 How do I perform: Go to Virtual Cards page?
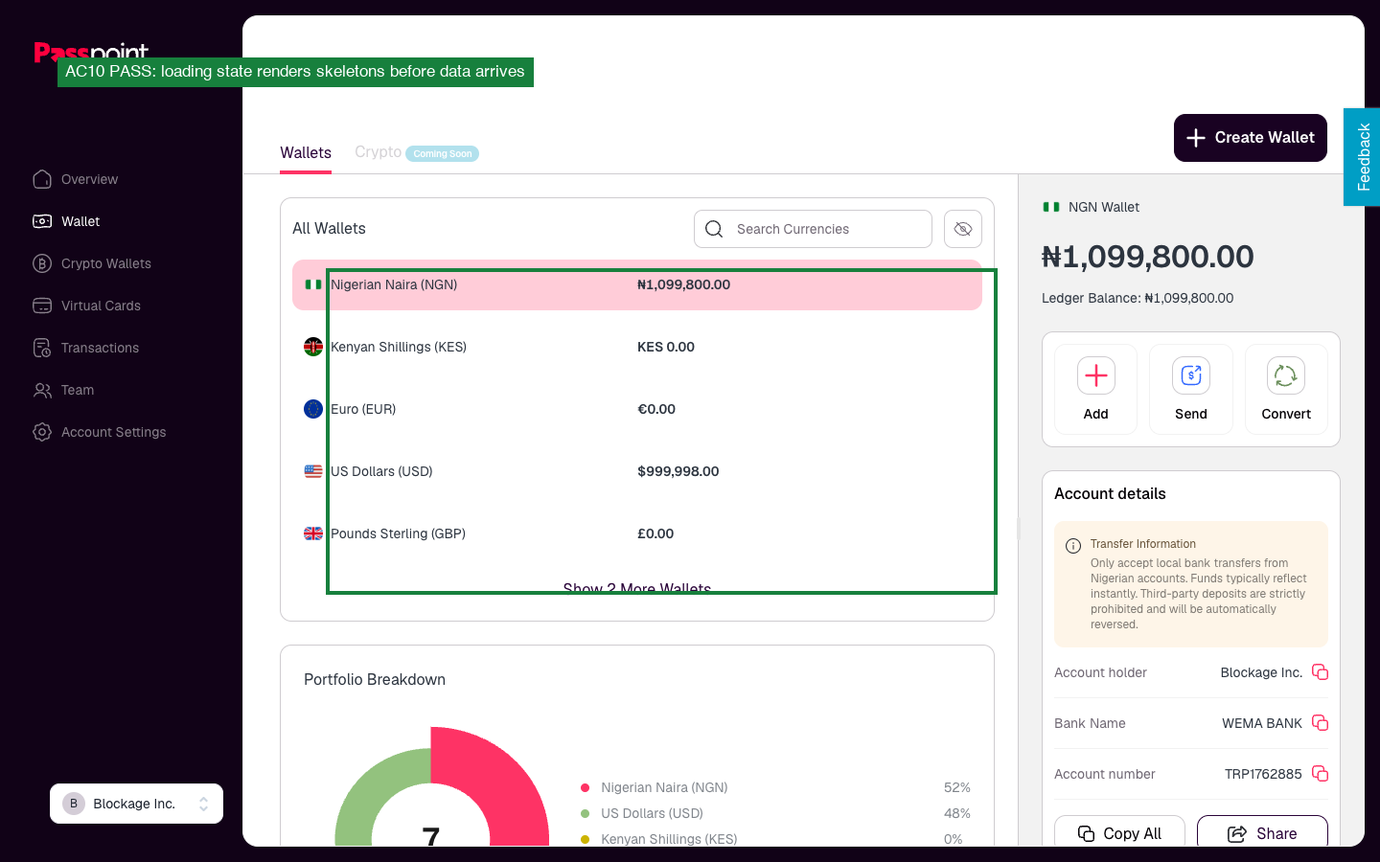[86, 306]
